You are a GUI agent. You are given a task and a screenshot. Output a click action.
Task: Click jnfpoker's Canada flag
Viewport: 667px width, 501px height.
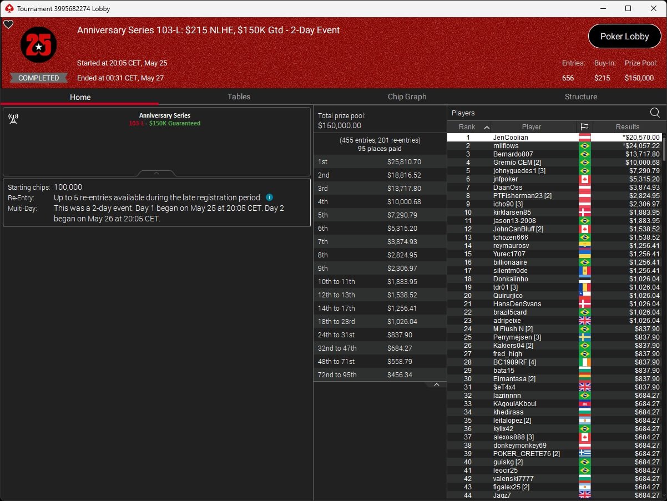tap(585, 179)
